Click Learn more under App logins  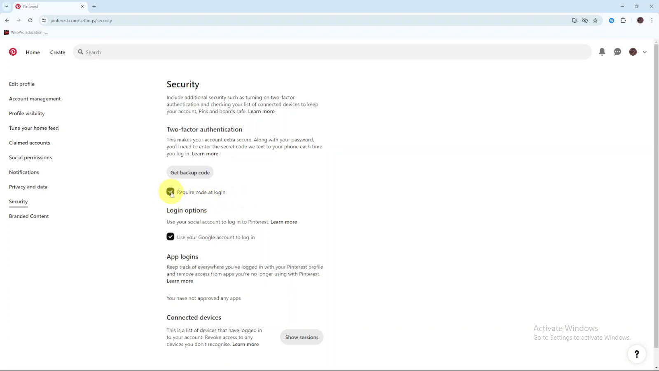click(180, 281)
